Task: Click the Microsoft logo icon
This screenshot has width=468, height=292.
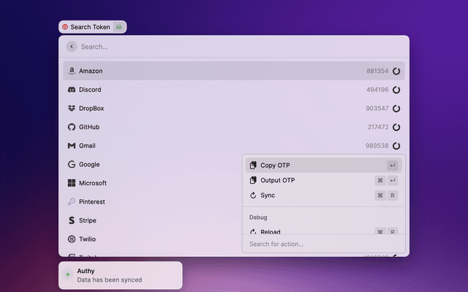Action: point(72,183)
